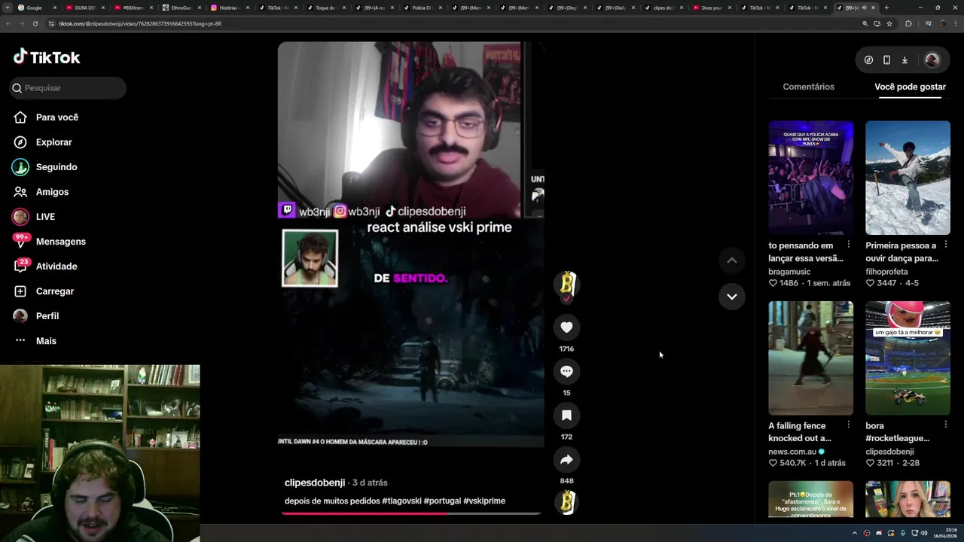Switch to Histórias browser tab
Viewport: 964px width, 542px height.
coord(229,8)
